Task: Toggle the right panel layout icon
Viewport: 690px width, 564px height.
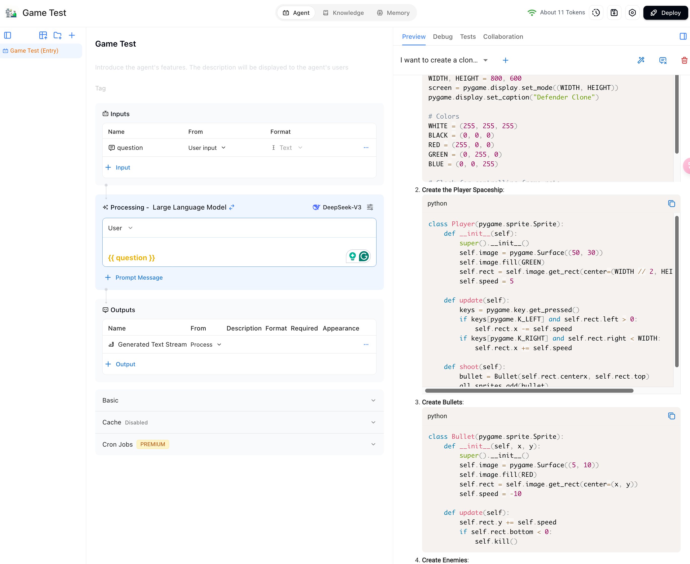Action: 683,36
